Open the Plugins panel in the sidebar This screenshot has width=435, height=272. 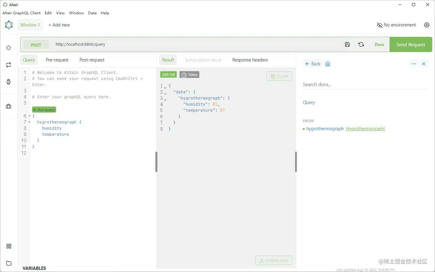(x=9, y=246)
